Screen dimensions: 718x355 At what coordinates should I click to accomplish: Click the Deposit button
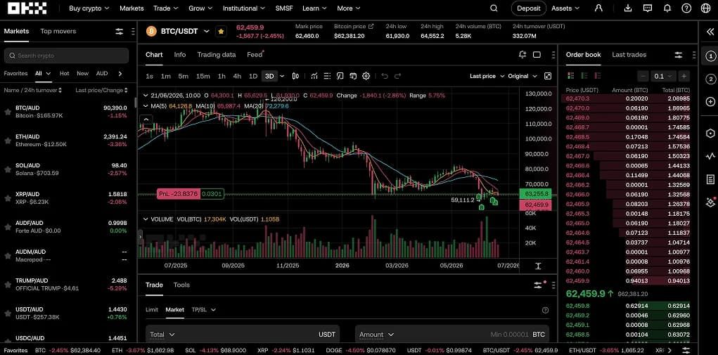click(528, 8)
